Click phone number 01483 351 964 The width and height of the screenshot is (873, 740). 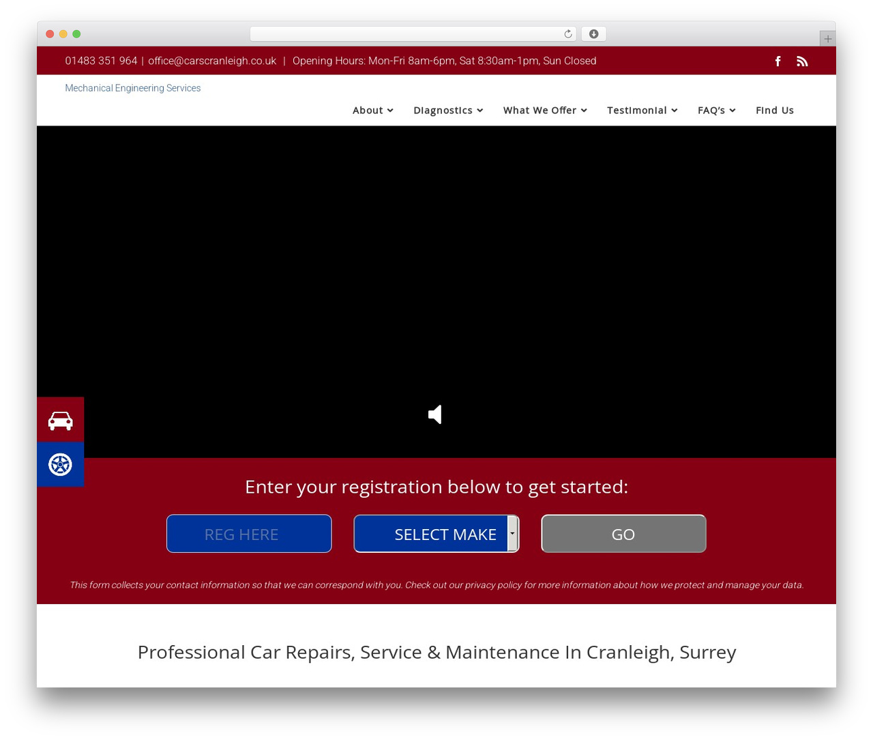101,61
